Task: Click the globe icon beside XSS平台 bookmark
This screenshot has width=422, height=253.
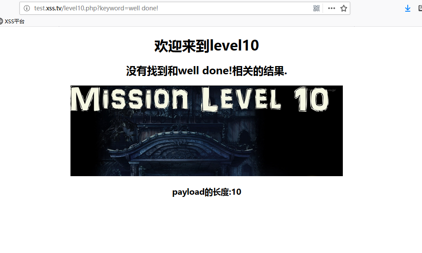Action: [x=1, y=21]
